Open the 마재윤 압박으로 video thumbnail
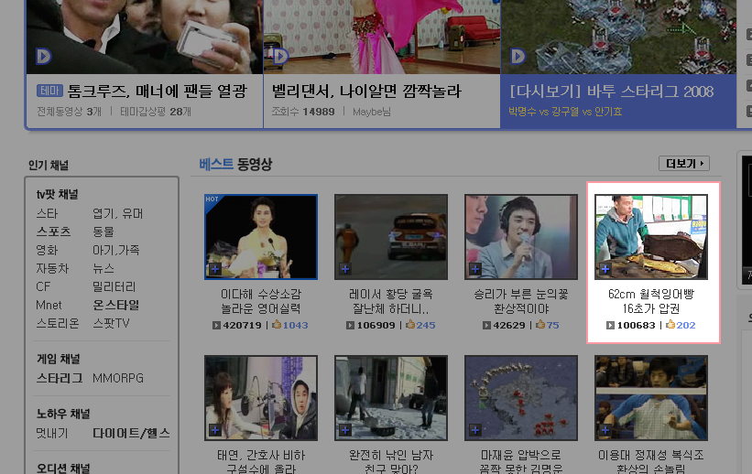This screenshot has width=752, height=474. point(521,398)
